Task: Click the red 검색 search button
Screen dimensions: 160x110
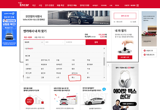Action: click(x=96, y=42)
